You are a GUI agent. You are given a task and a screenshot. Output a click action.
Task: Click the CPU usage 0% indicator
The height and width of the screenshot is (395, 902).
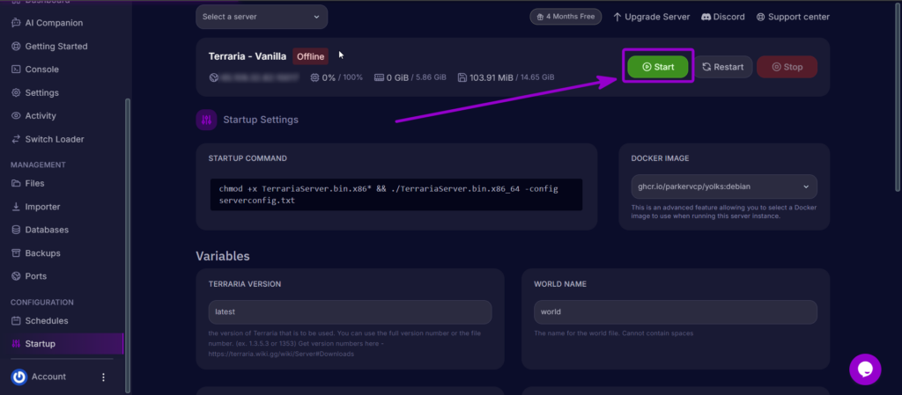pyautogui.click(x=336, y=77)
